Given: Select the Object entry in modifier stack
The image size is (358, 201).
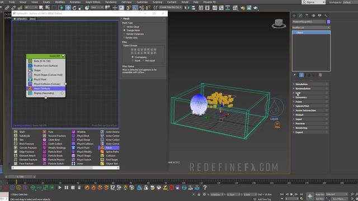Looking at the screenshot, I should 311,32.
